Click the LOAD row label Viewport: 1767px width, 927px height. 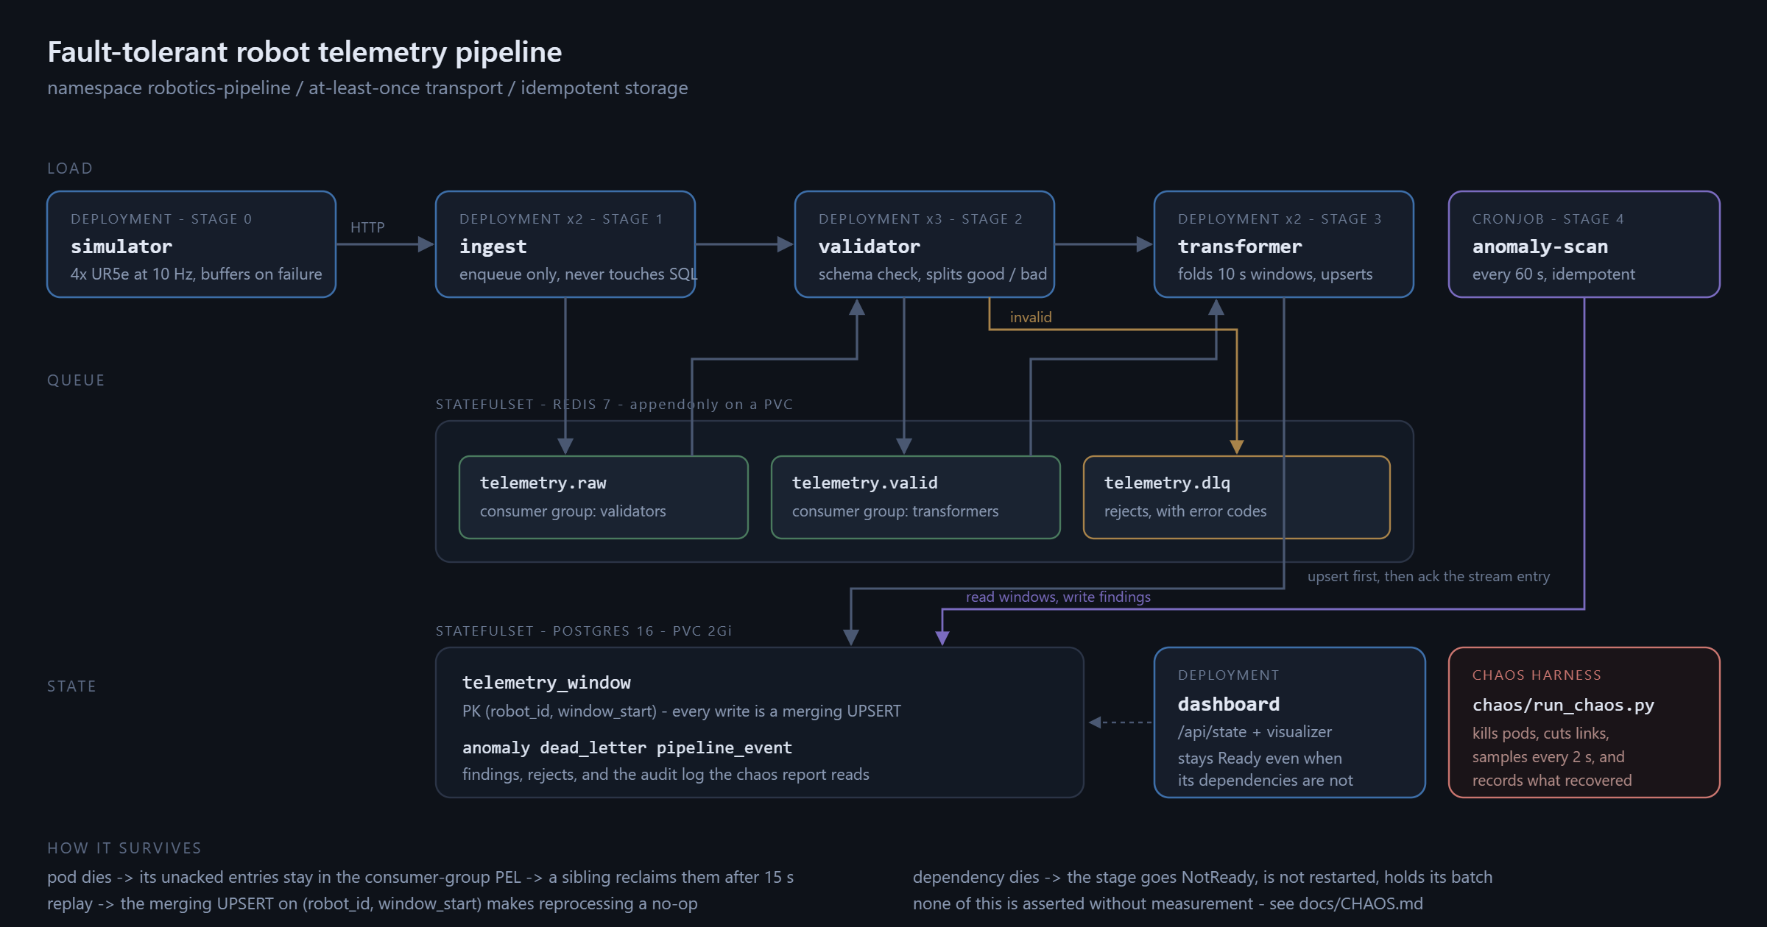click(70, 168)
